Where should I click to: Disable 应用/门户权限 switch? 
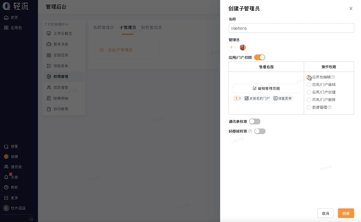[x=260, y=58]
